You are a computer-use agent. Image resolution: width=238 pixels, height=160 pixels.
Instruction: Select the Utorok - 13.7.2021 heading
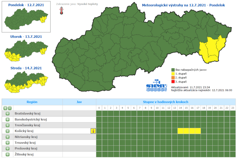(x=26, y=37)
